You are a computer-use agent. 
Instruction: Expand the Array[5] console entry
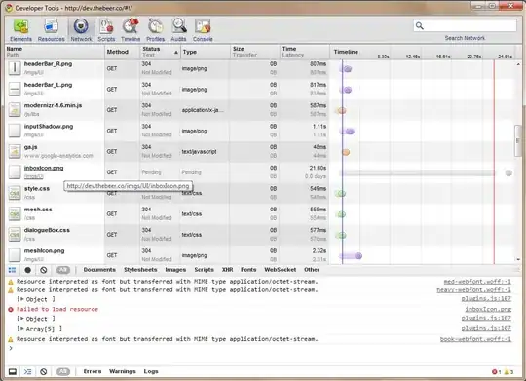point(22,329)
